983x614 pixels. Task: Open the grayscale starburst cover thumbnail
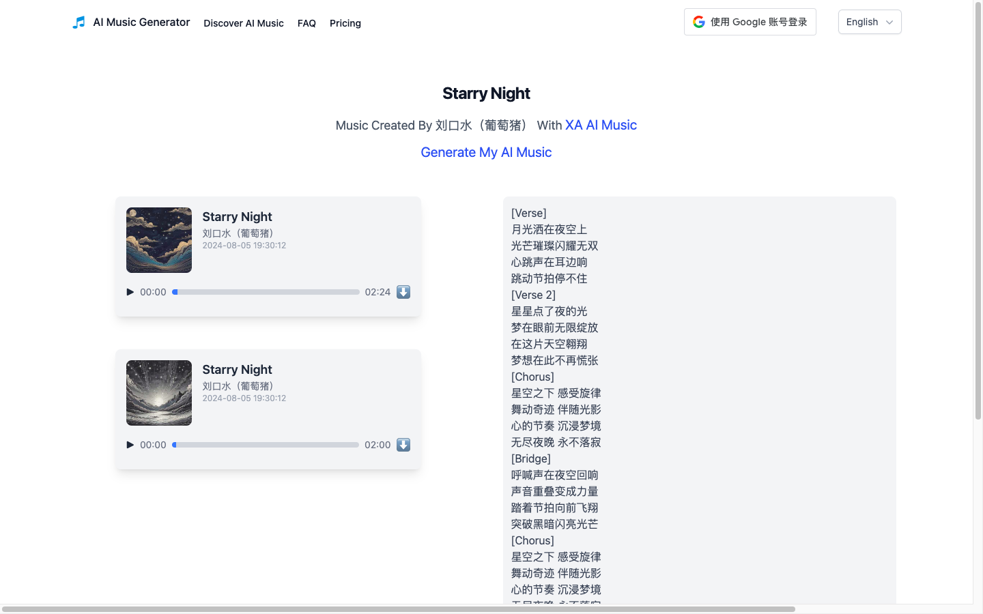159,393
